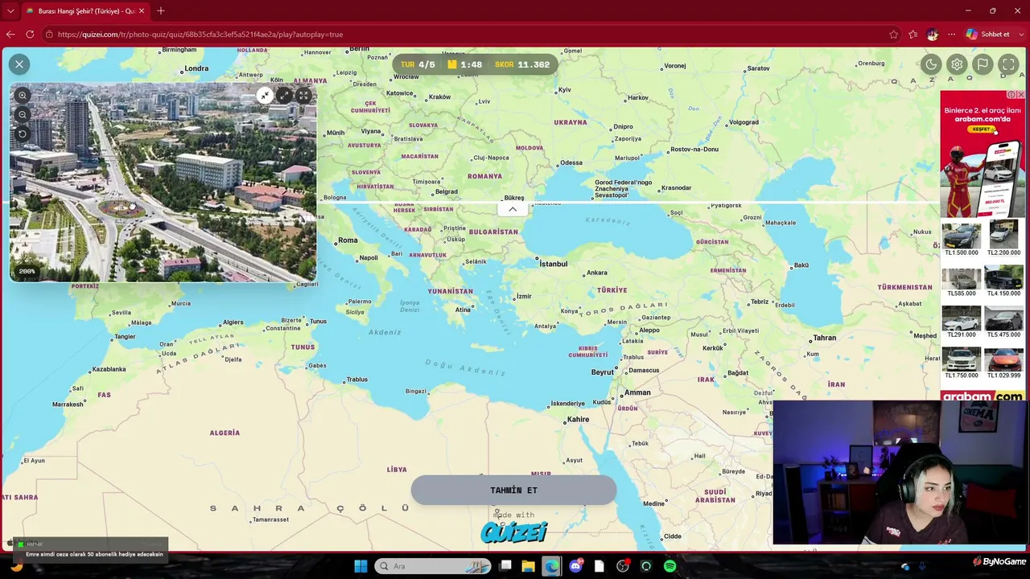The width and height of the screenshot is (1030, 579).
Task: Open the quiz settings gear
Action: point(957,64)
